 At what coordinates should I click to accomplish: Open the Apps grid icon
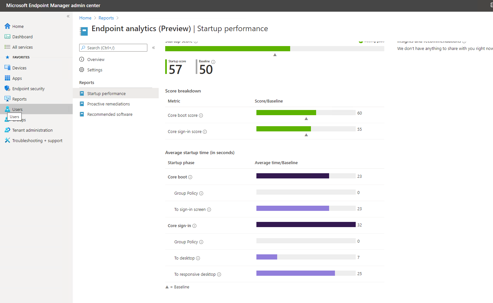(x=7, y=78)
